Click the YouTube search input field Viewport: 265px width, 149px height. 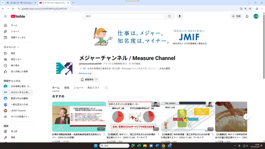(124, 16)
